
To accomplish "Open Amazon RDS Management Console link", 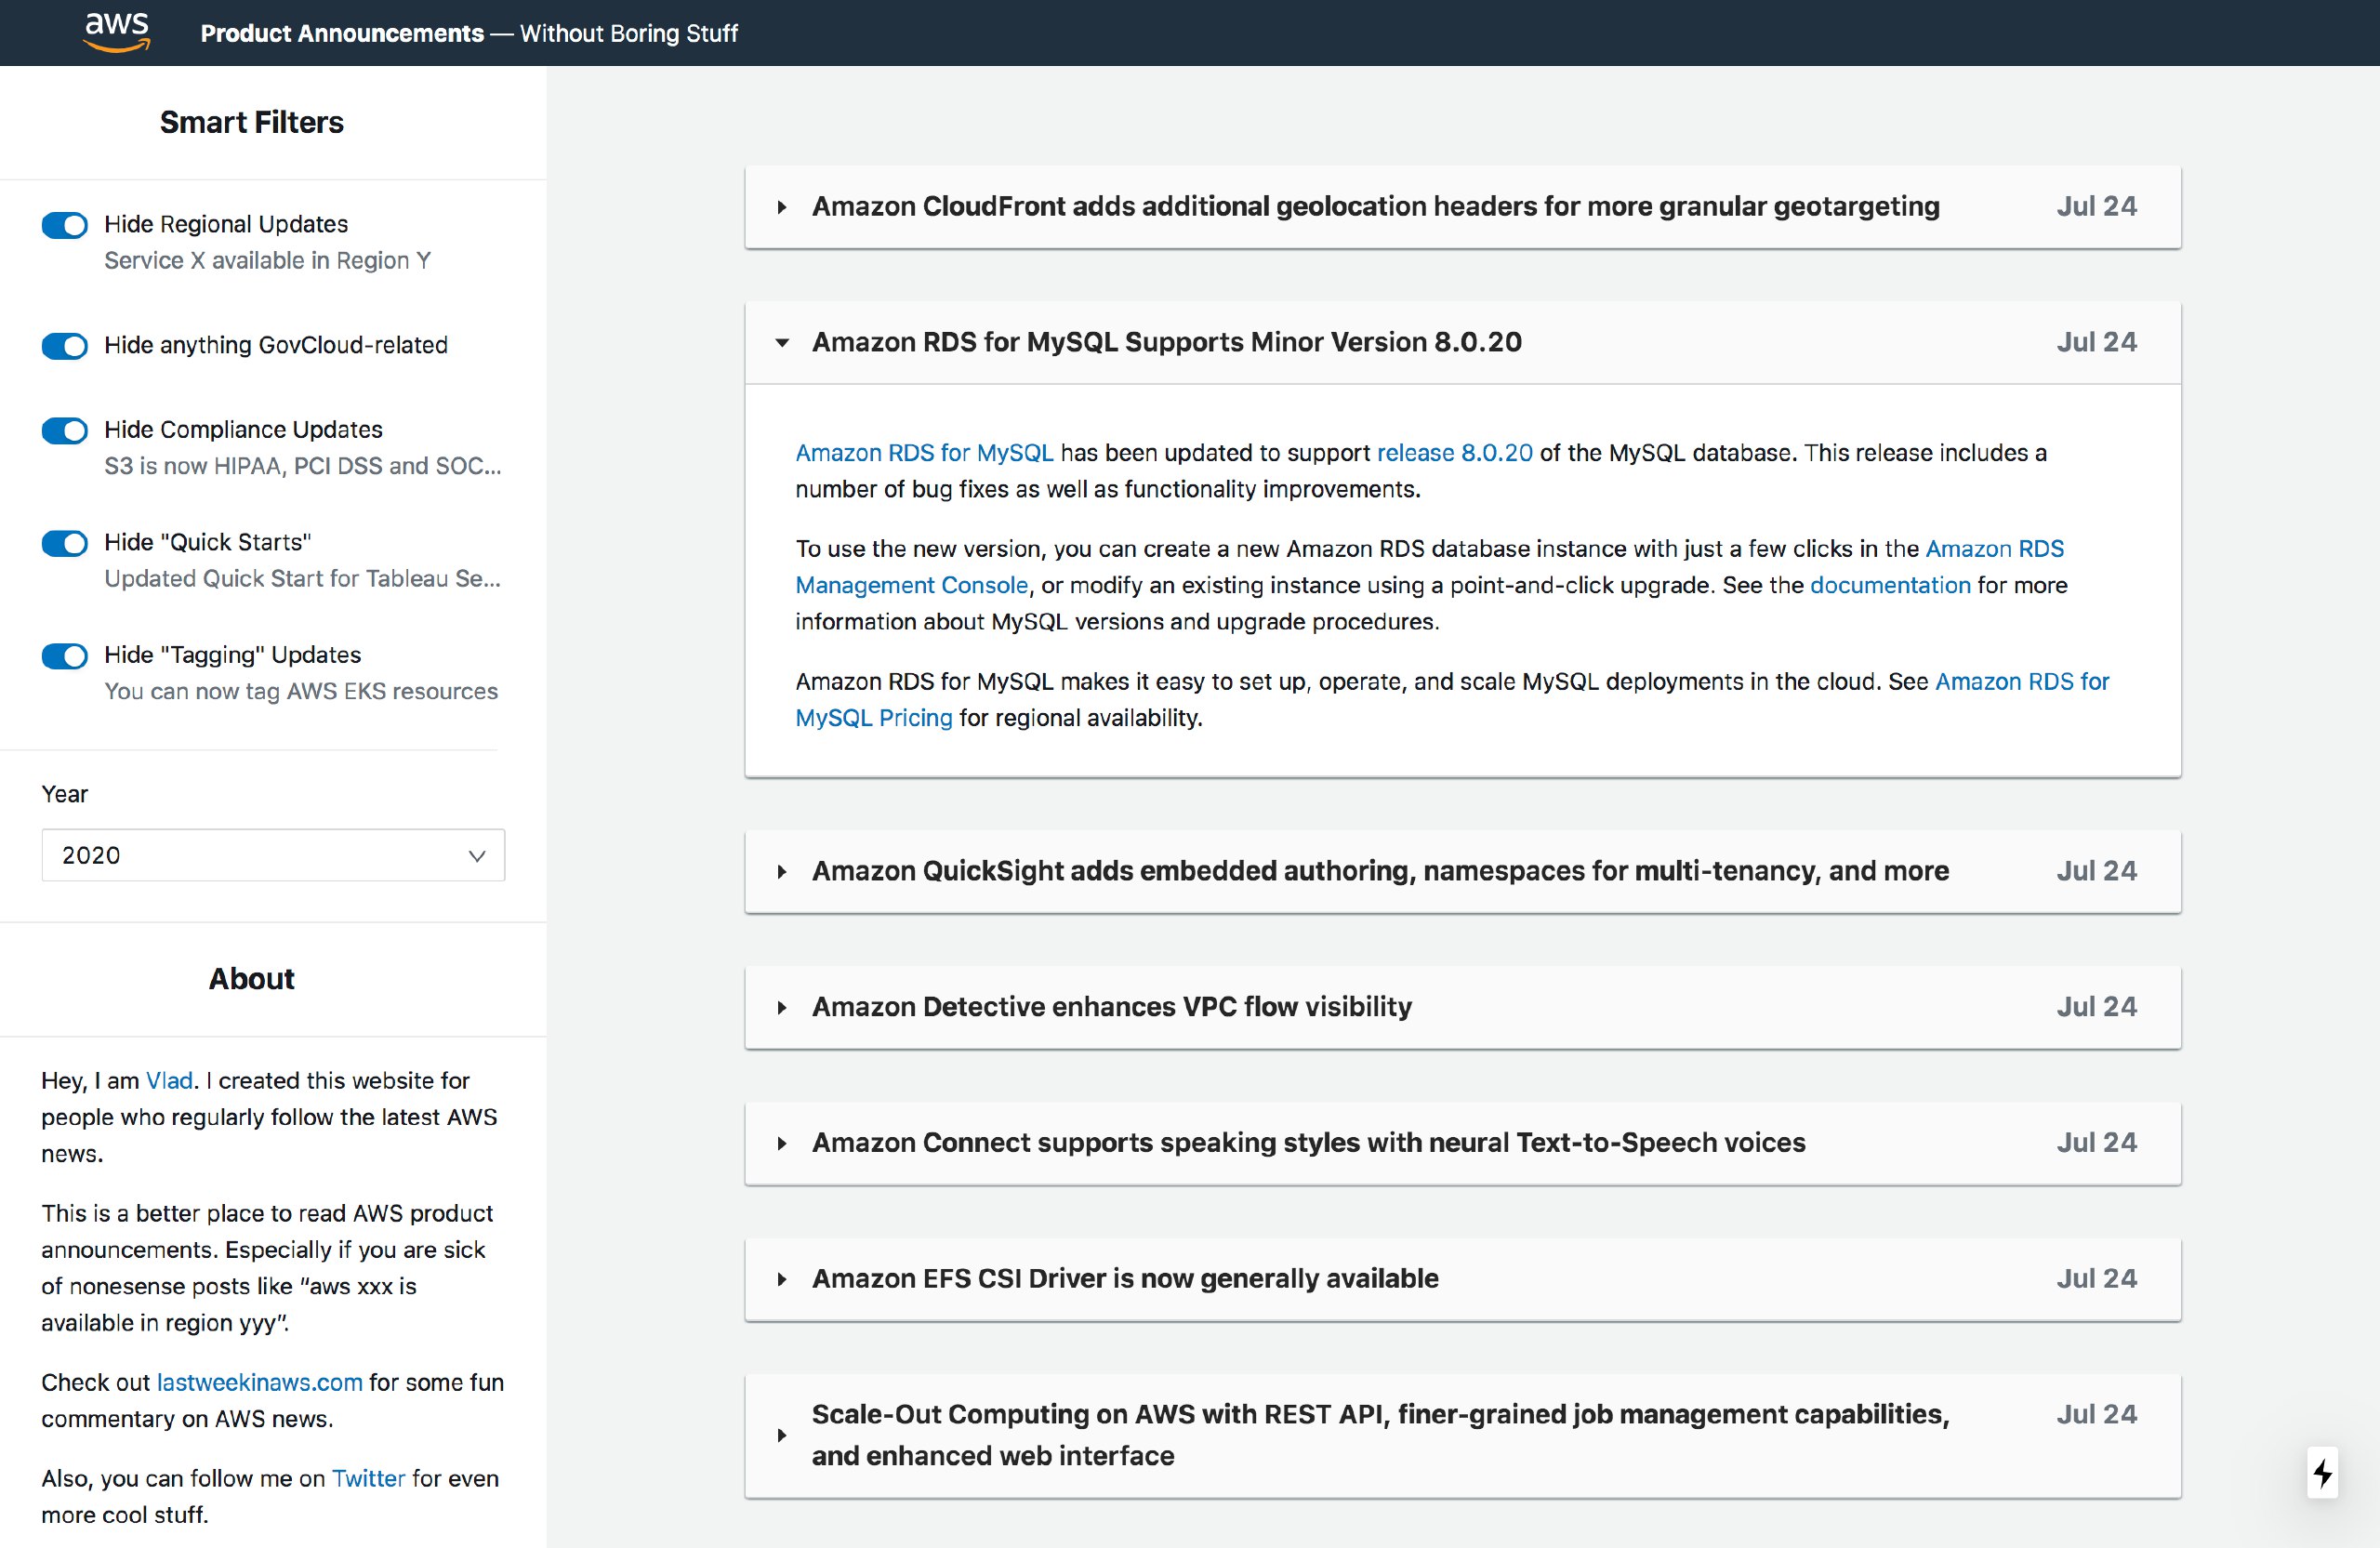I will [x=911, y=585].
